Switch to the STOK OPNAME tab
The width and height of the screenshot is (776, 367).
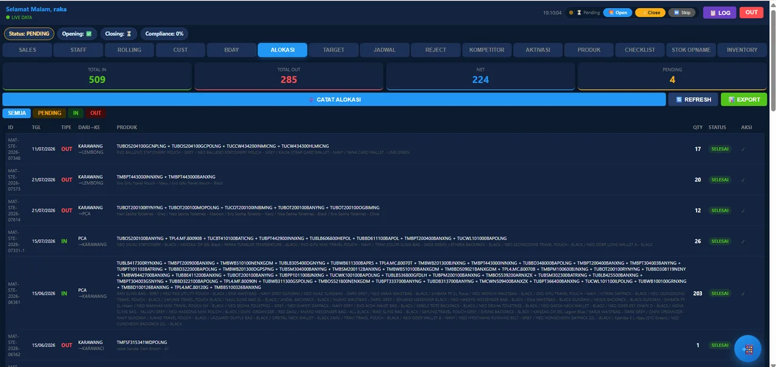[x=691, y=50]
